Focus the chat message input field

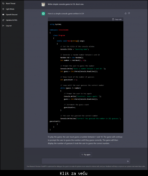pyautogui.click(x=86, y=161)
